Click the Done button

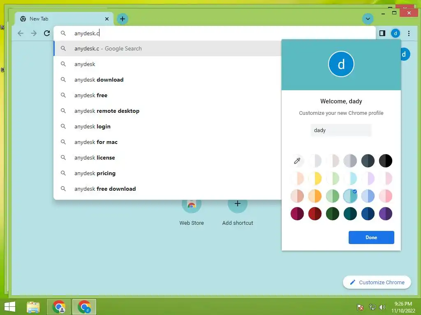[x=371, y=237]
